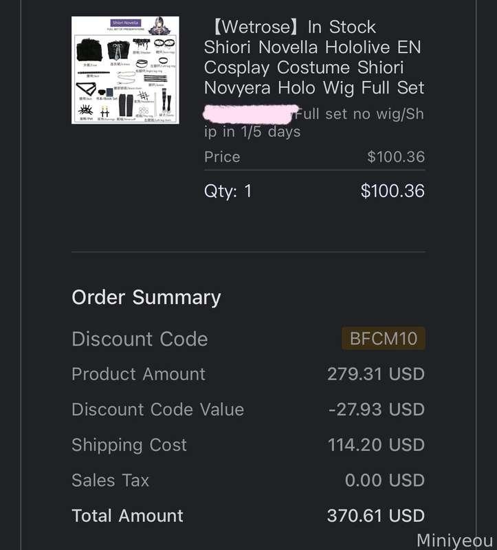Click the Qty: 1 text
This screenshot has width=497, height=550.
pos(228,192)
